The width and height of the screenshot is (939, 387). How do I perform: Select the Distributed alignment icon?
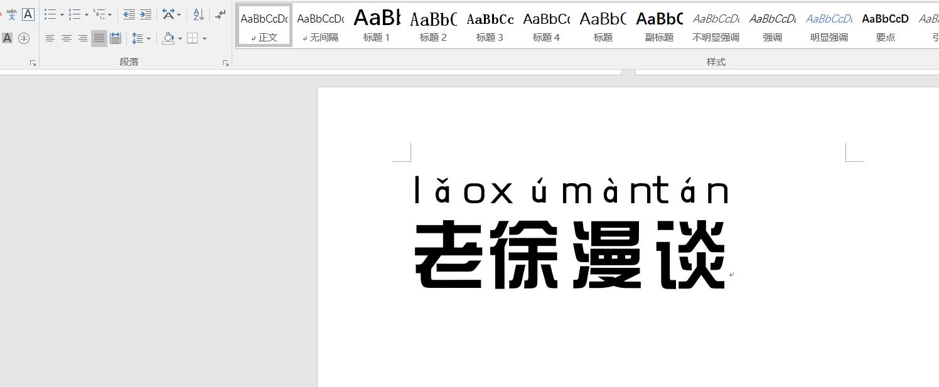point(115,38)
